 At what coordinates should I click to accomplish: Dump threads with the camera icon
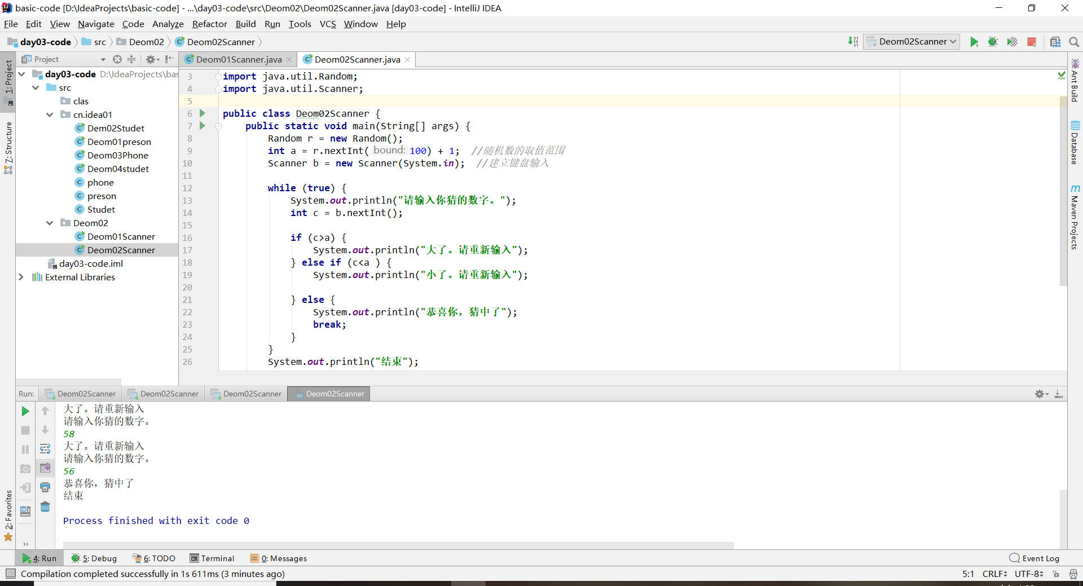[25, 469]
